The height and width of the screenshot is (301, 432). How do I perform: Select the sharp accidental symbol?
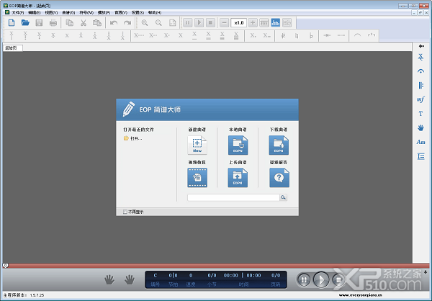283,35
